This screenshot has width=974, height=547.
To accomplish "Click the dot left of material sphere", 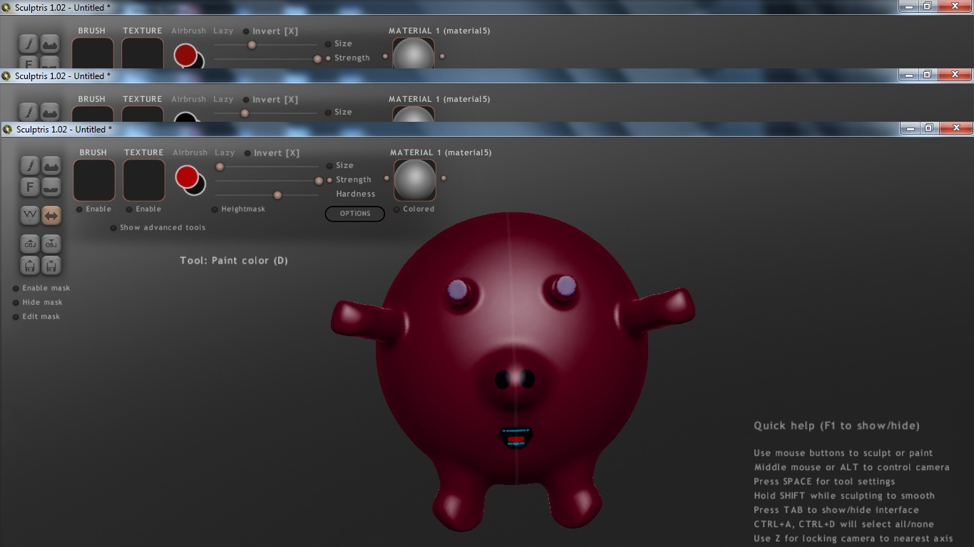I will pyautogui.click(x=386, y=178).
